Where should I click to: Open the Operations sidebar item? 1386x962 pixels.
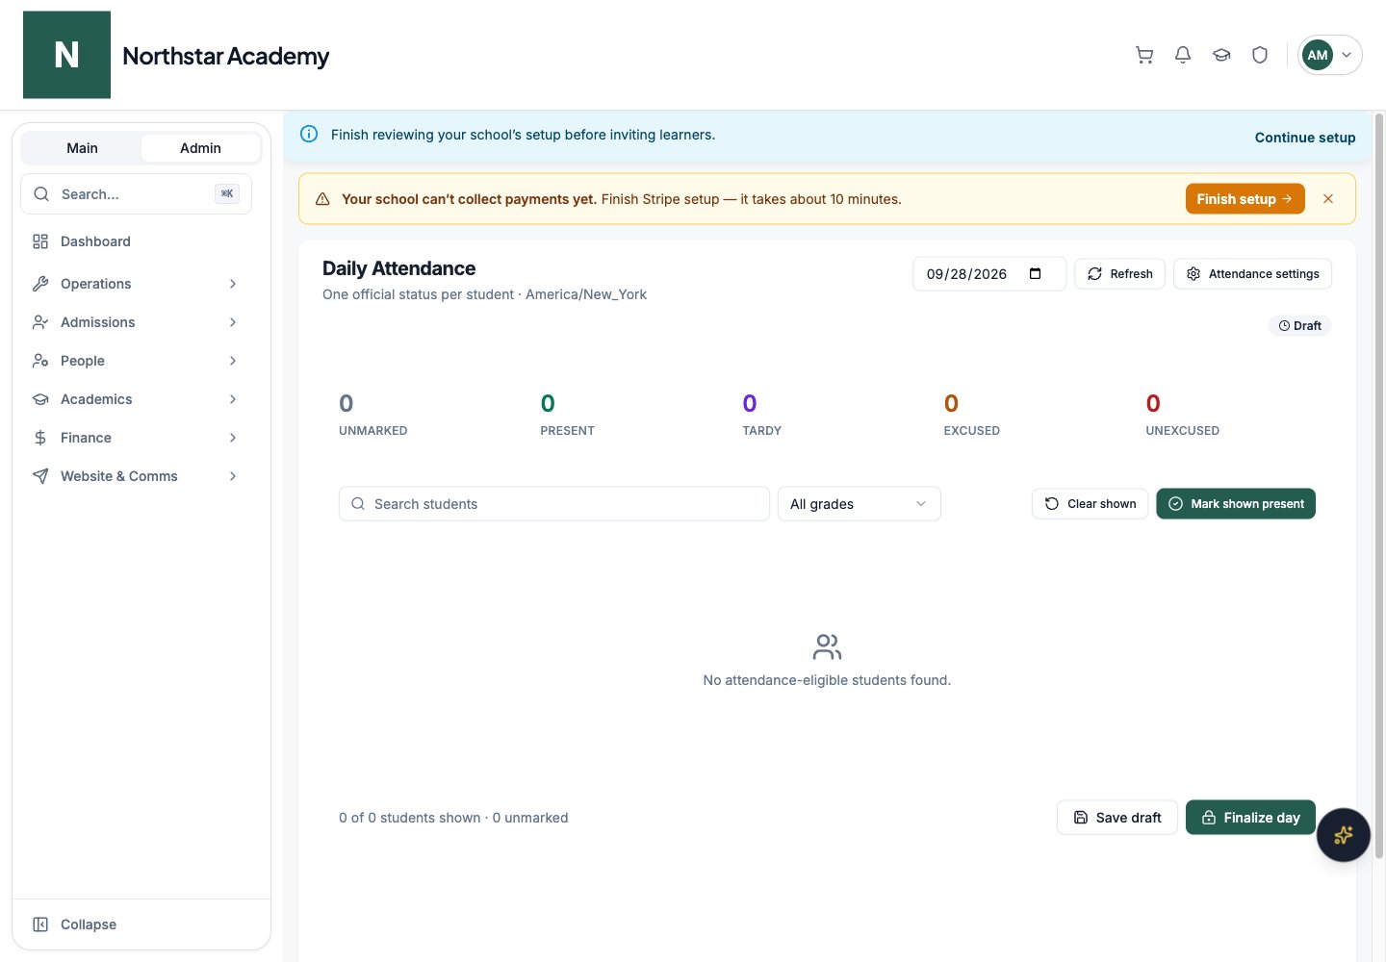click(x=136, y=284)
